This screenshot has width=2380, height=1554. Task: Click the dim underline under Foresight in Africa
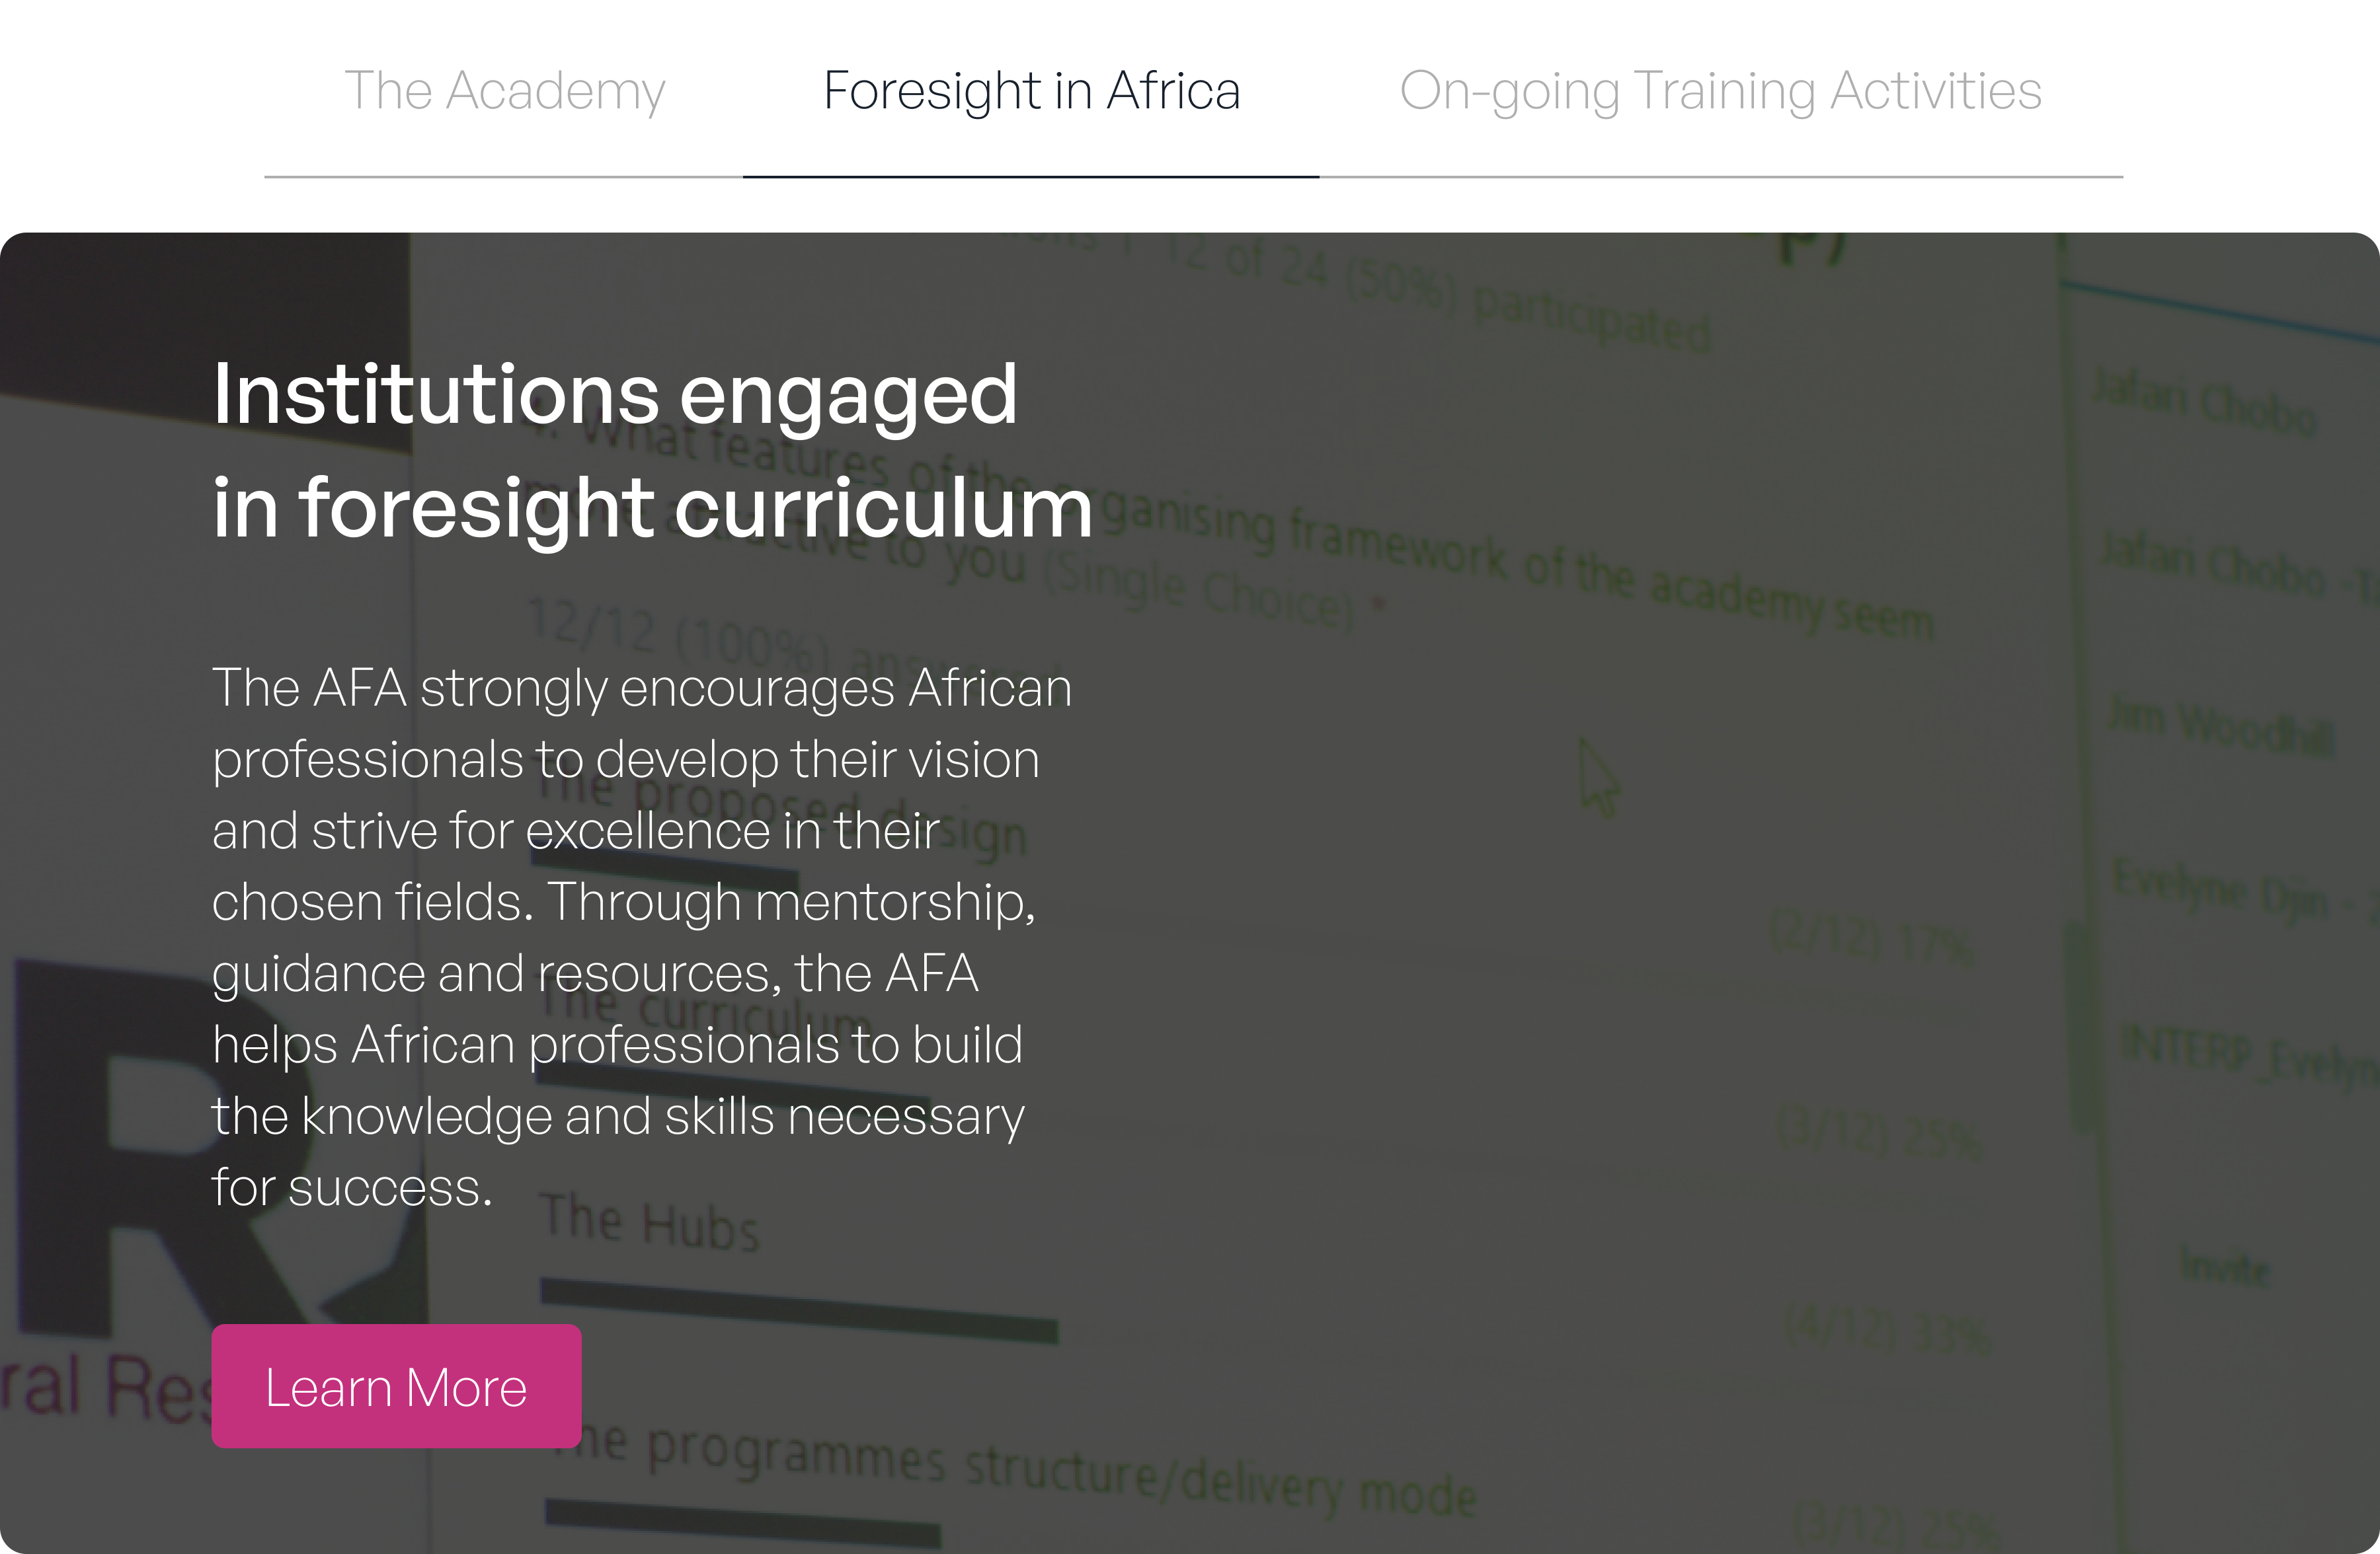click(x=1031, y=177)
